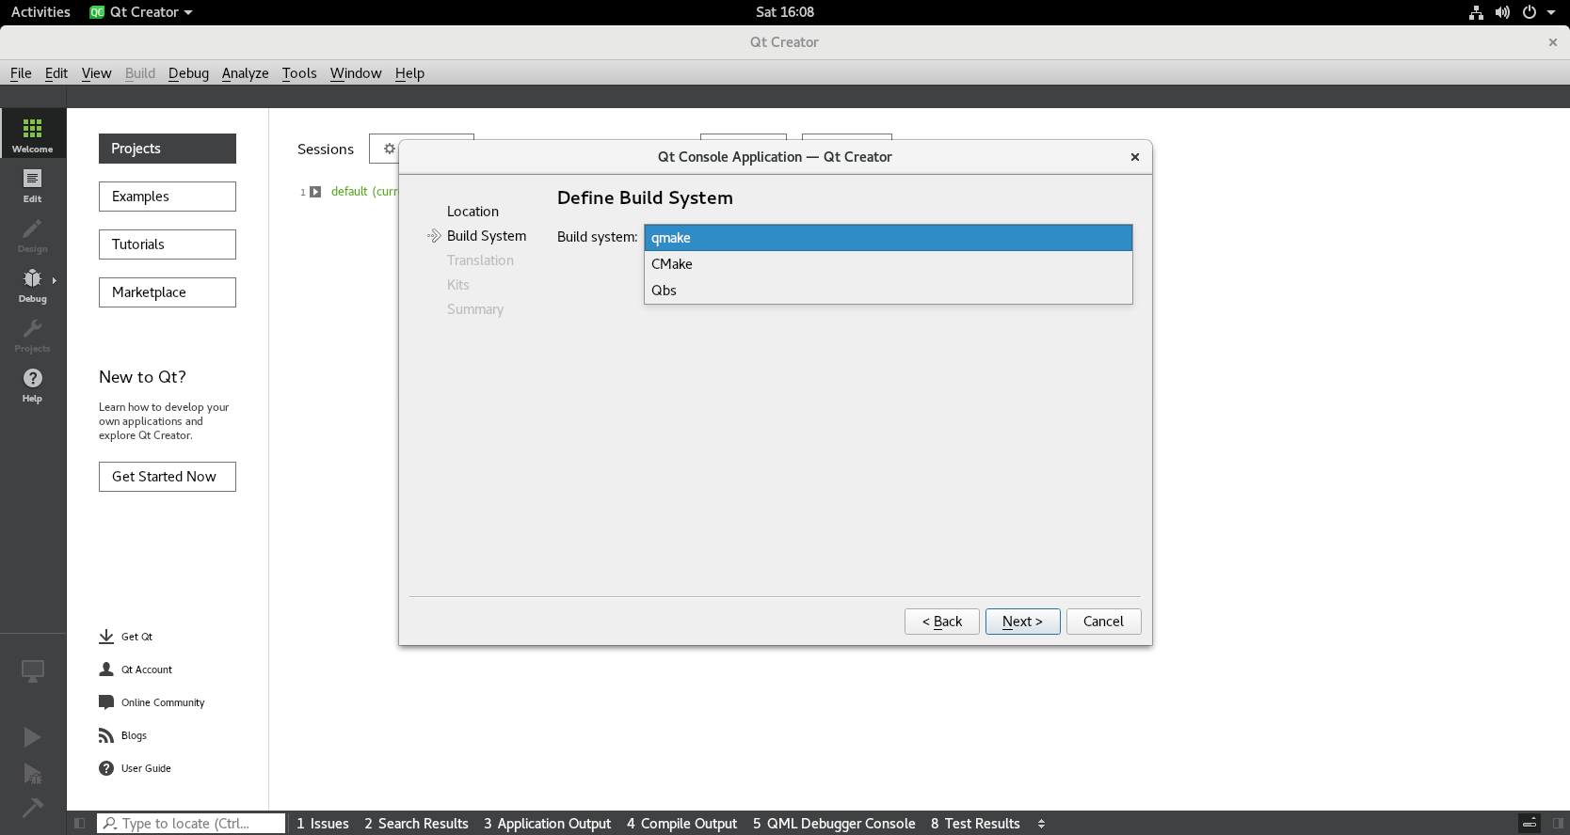Viewport: 1570px width, 835px height.
Task: Open the Tools menu
Action: pos(298,73)
